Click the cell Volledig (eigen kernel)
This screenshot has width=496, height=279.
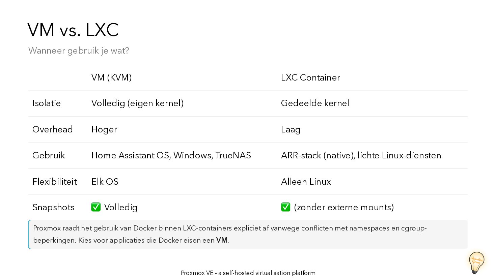click(x=137, y=103)
